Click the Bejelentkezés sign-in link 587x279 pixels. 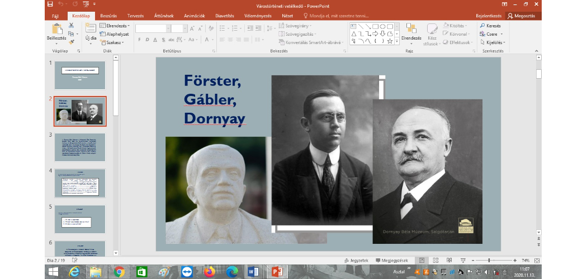pyautogui.click(x=489, y=16)
